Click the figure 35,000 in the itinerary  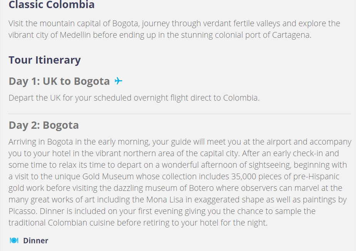[244, 177]
